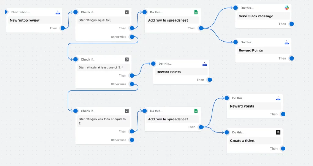Click the Slack icon on Send Slack message
The height and width of the screenshot is (166, 313).
coord(287,8)
